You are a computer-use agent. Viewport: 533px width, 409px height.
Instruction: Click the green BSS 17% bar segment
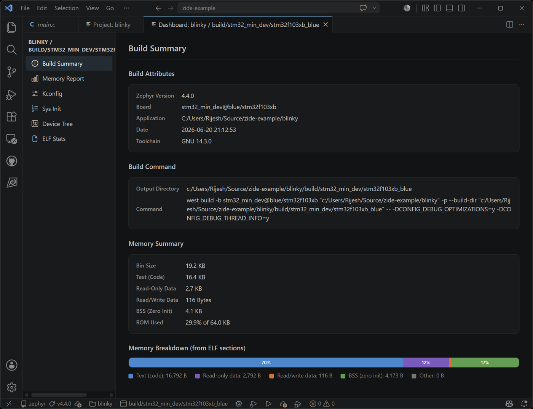pos(485,363)
